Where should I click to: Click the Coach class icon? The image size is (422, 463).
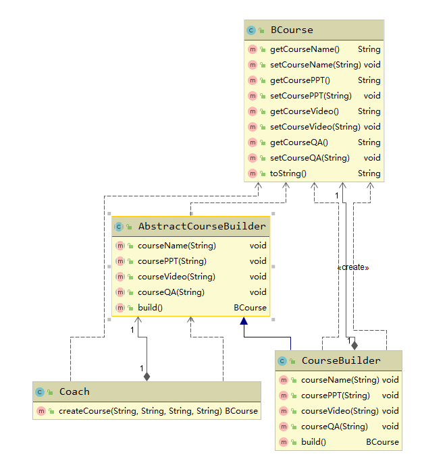[x=40, y=392]
